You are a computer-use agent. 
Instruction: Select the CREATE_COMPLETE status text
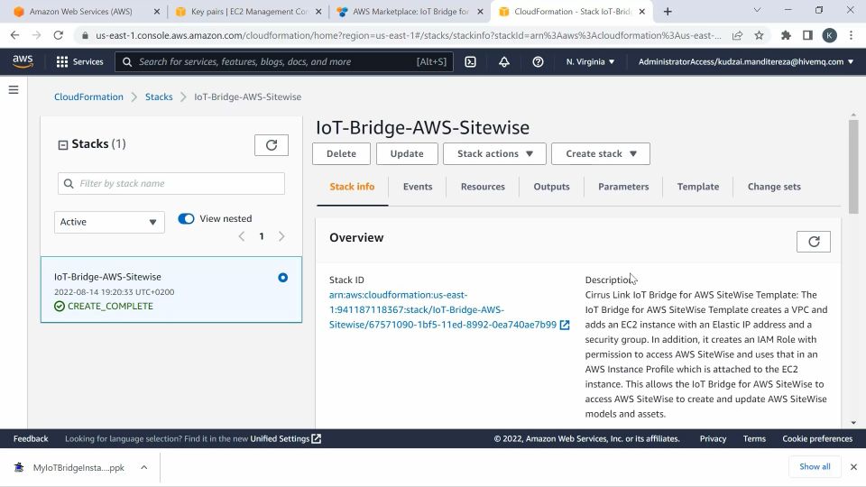click(110, 306)
